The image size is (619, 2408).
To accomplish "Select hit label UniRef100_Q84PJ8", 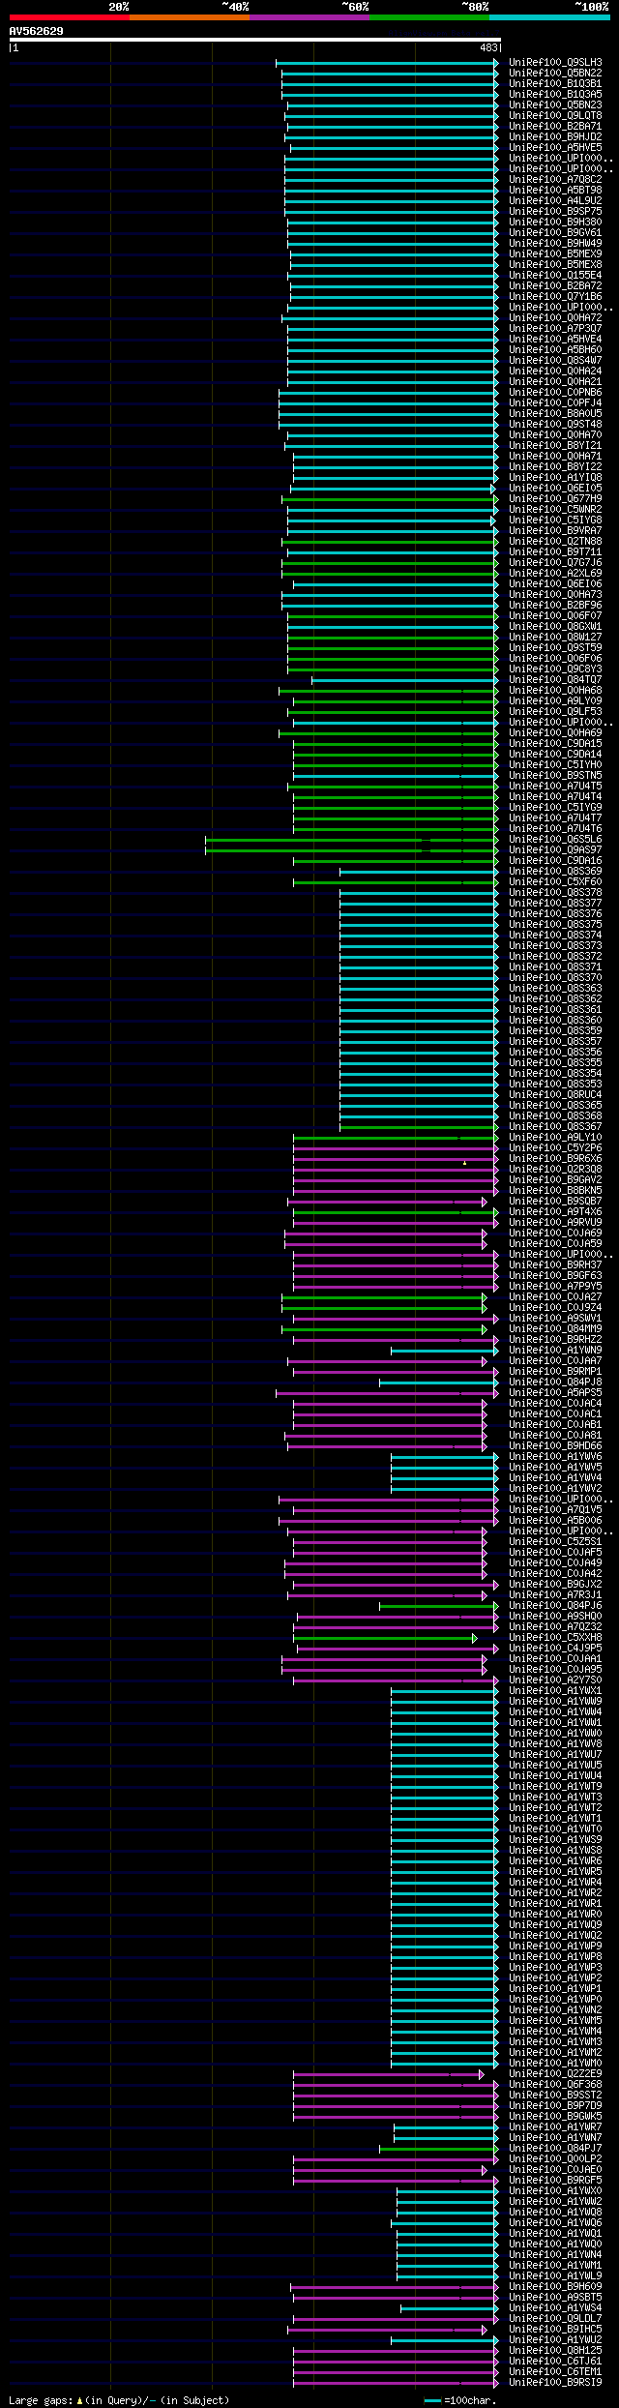I will click(555, 1382).
